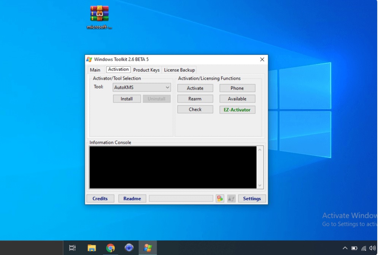The width and height of the screenshot is (378, 255).
Task: Open the Readme button
Action: [132, 198]
